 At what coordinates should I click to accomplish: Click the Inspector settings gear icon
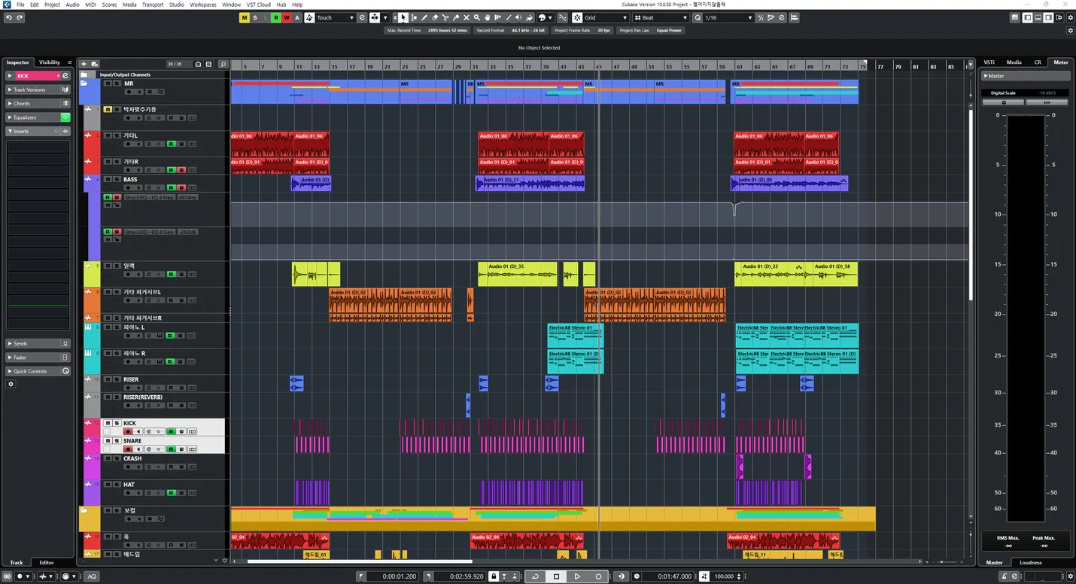pyautogui.click(x=11, y=384)
